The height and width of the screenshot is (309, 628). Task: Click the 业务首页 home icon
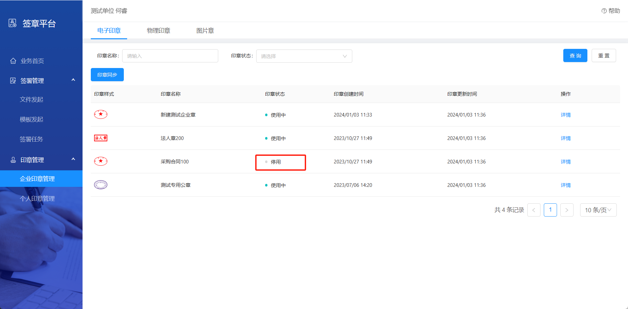pyautogui.click(x=13, y=61)
